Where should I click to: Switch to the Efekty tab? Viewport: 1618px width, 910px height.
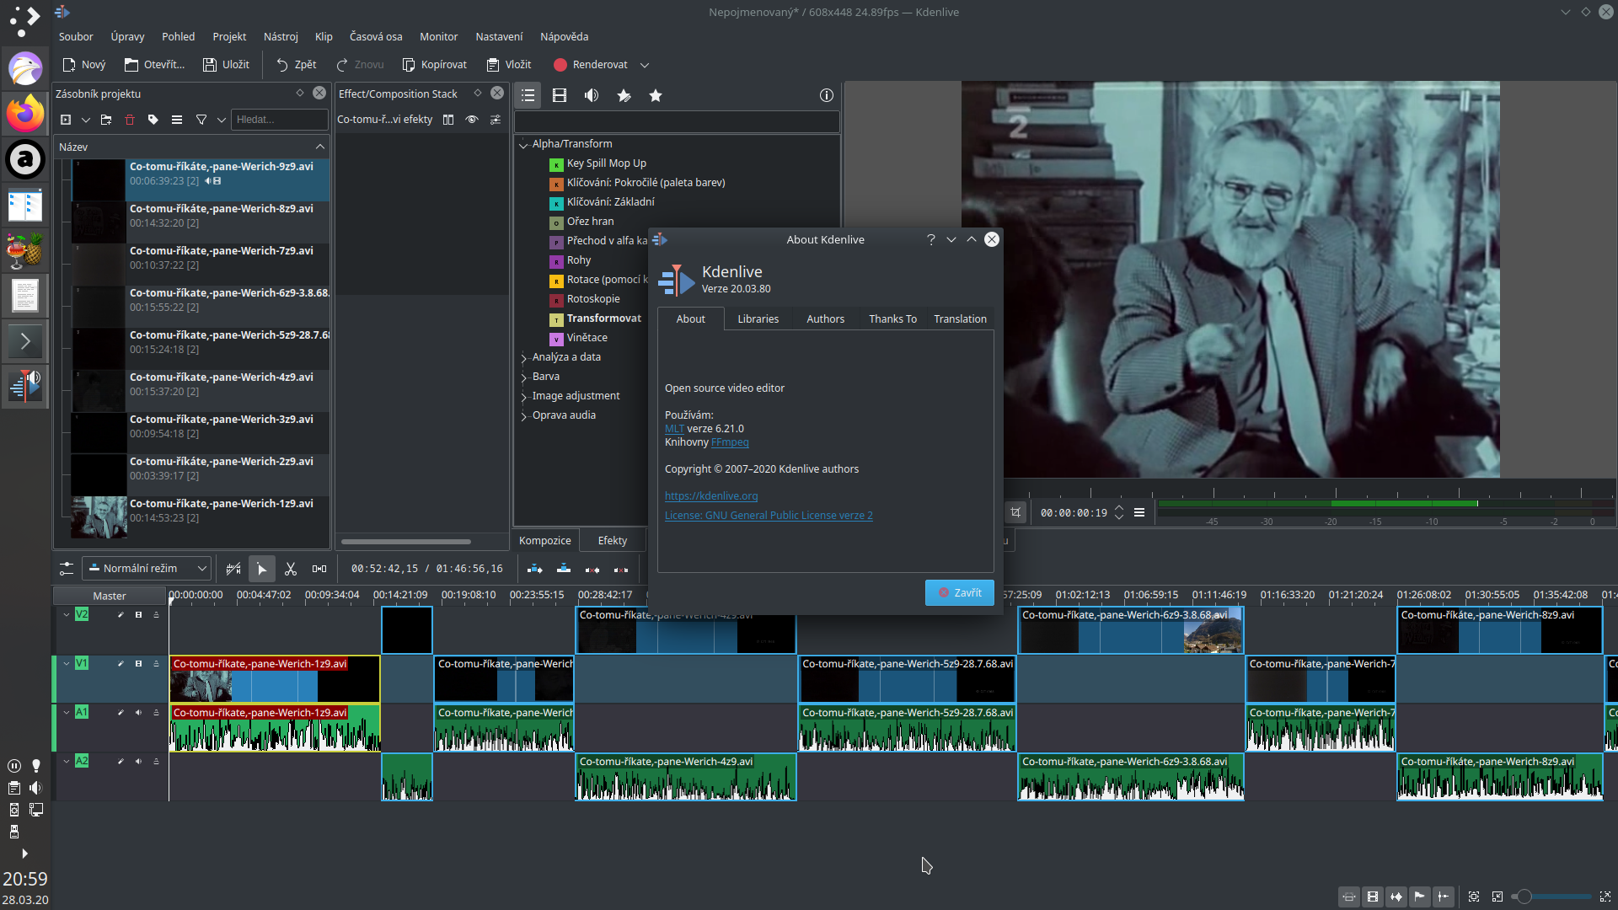point(613,540)
